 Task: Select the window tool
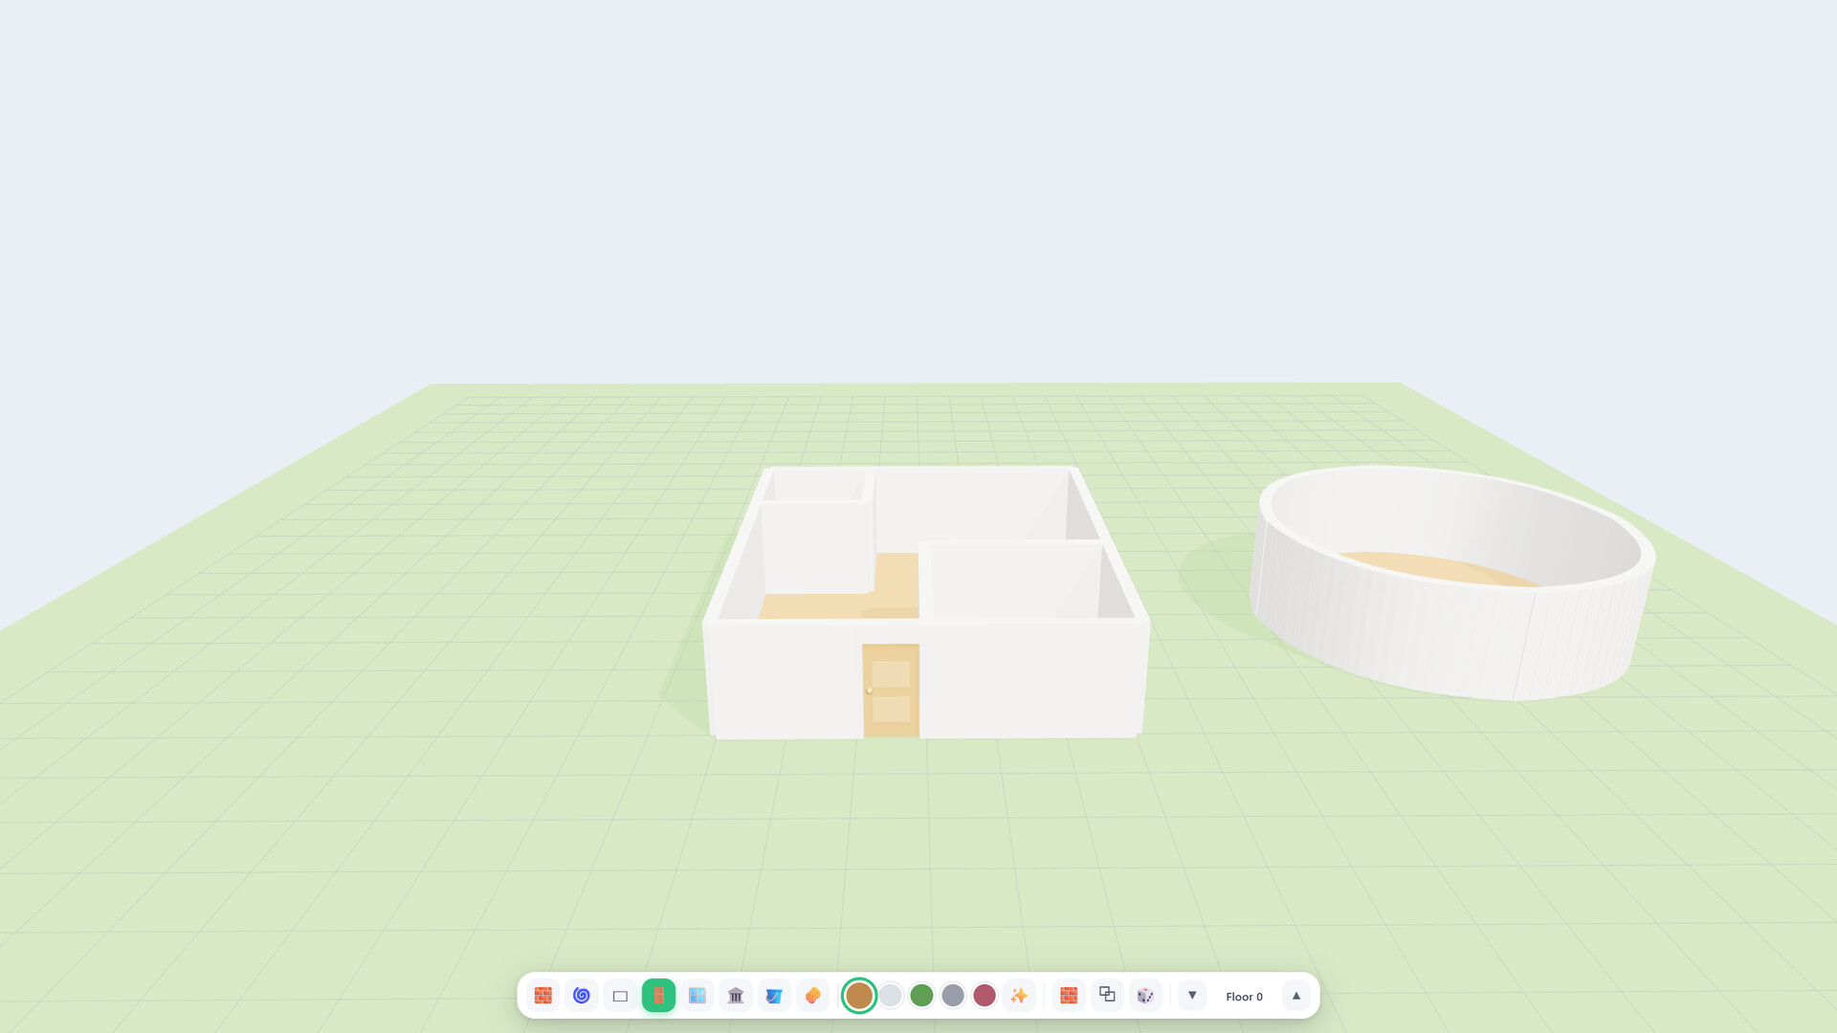click(x=697, y=996)
